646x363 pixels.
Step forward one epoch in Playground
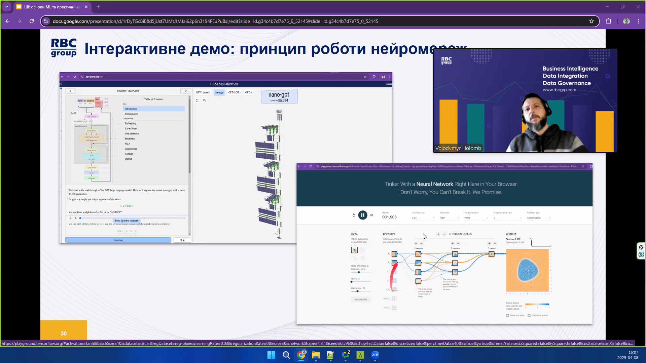click(372, 215)
